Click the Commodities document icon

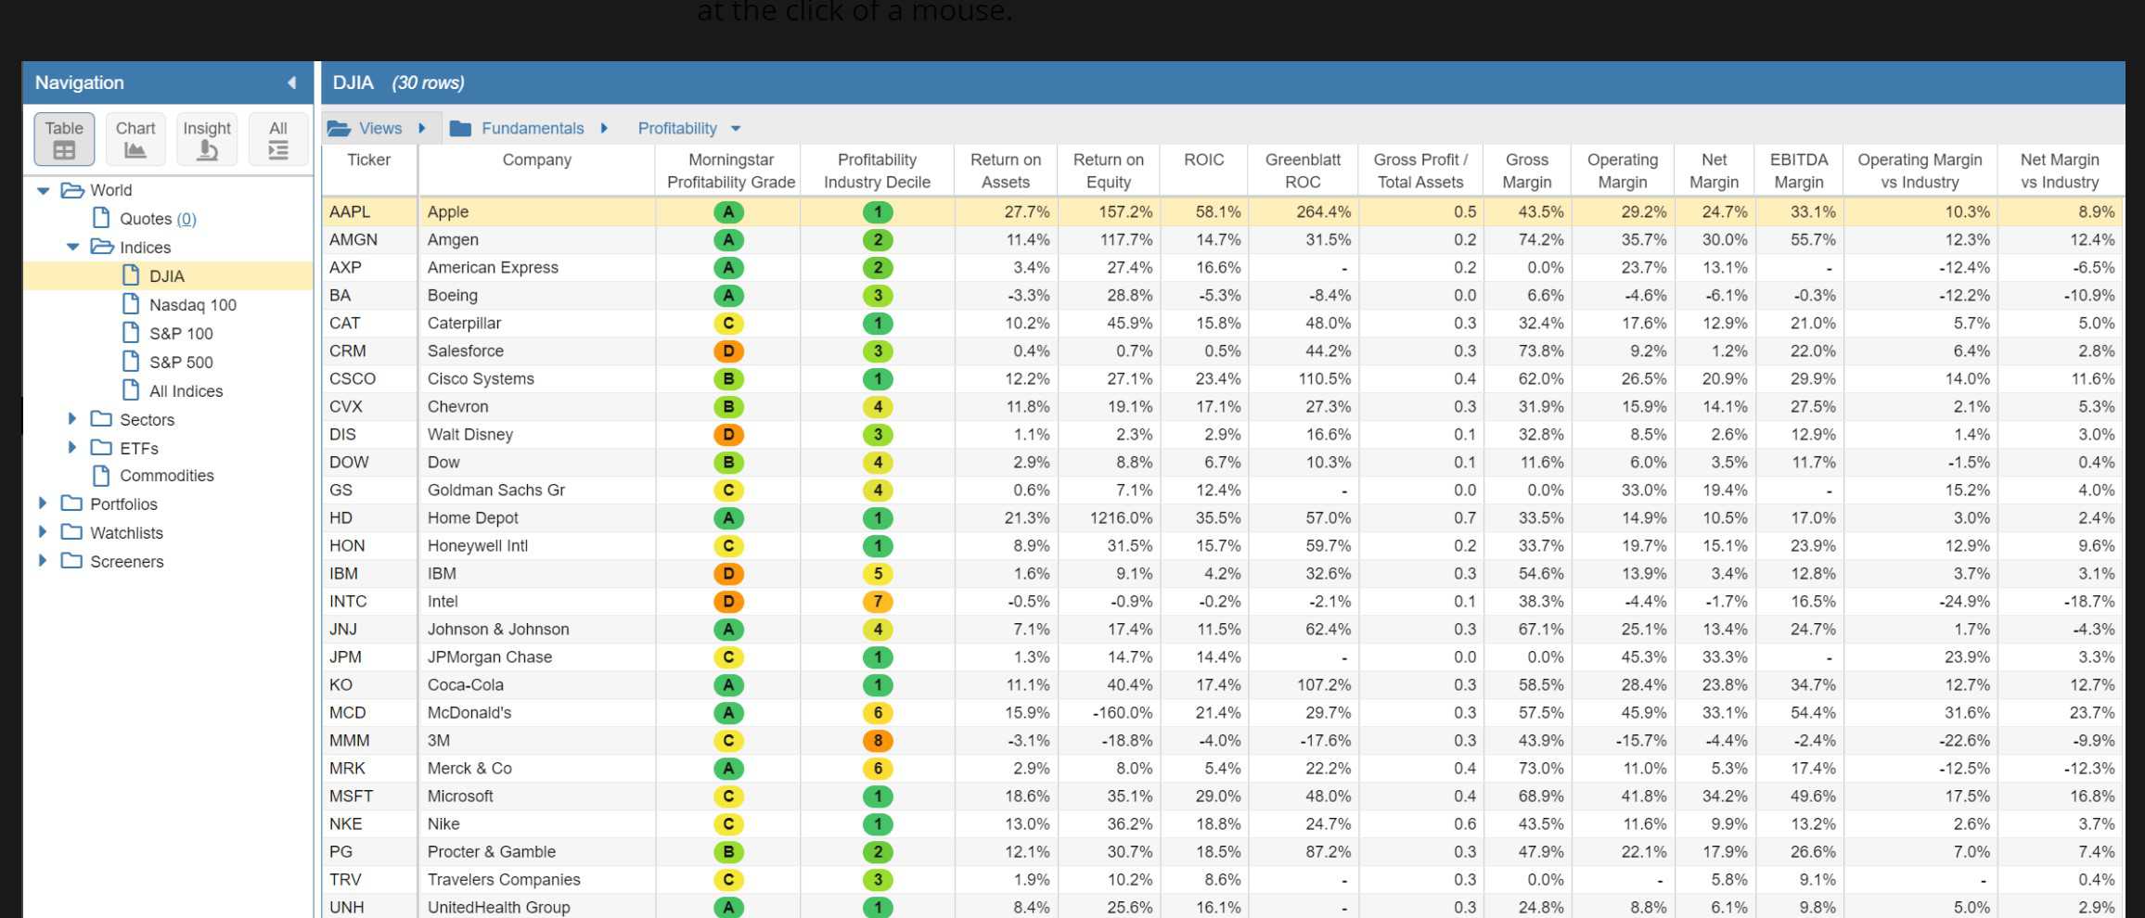click(102, 476)
